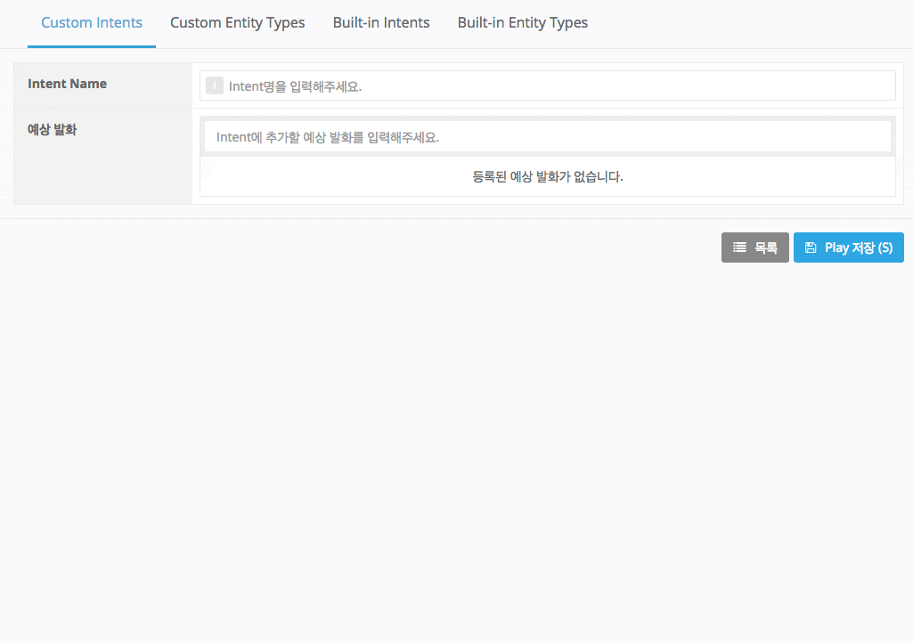Viewport: 913px width, 641px height.
Task: Click the blank page area below the buttons
Action: [456, 445]
